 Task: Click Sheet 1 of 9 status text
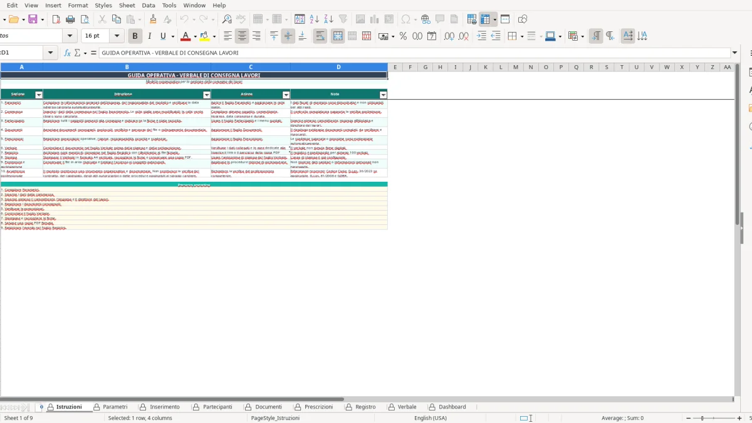[19, 418]
